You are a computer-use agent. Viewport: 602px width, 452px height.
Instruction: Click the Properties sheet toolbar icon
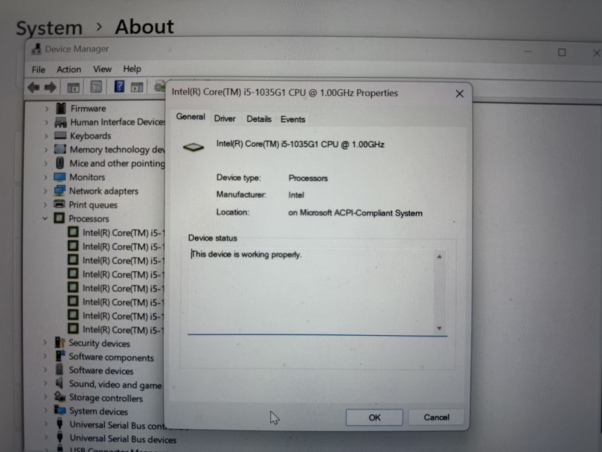(96, 87)
